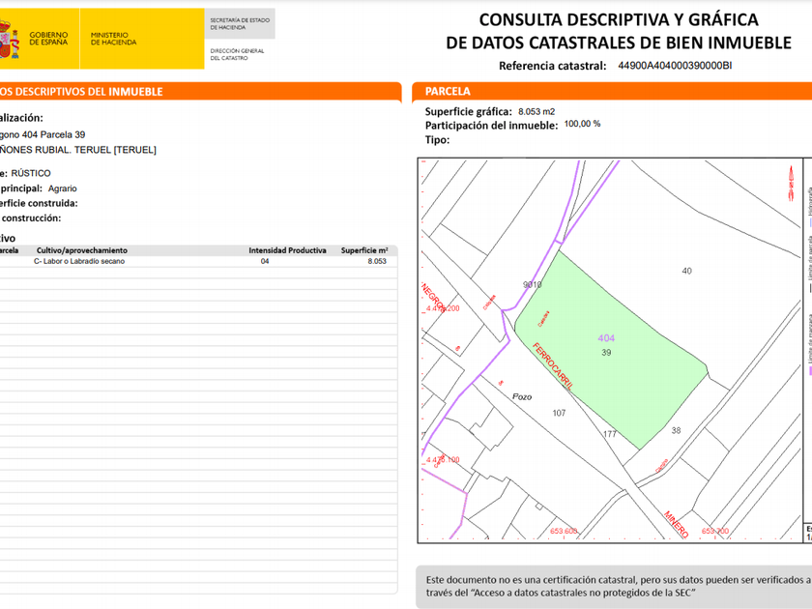Click the intensity value '04' cell
Screen dimensions: 812x609
pyautogui.click(x=265, y=261)
